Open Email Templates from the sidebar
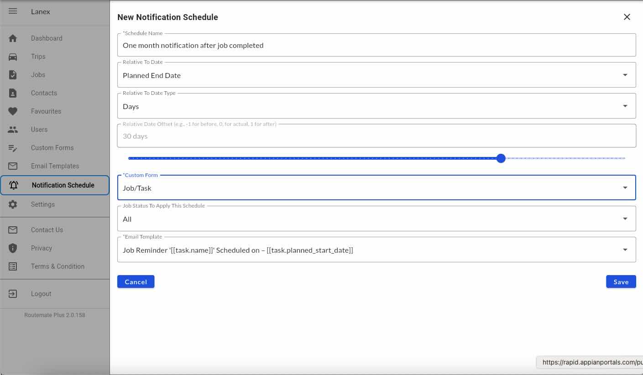 55,166
